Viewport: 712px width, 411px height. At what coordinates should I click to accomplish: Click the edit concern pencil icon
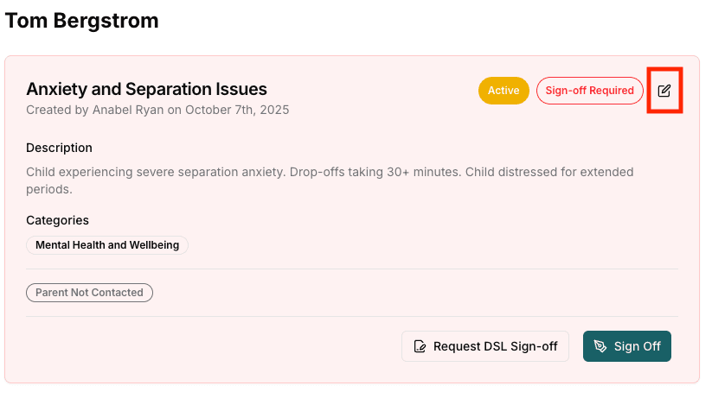click(664, 91)
